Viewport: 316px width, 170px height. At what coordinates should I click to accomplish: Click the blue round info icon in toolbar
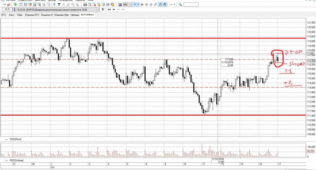(x=54, y=4)
